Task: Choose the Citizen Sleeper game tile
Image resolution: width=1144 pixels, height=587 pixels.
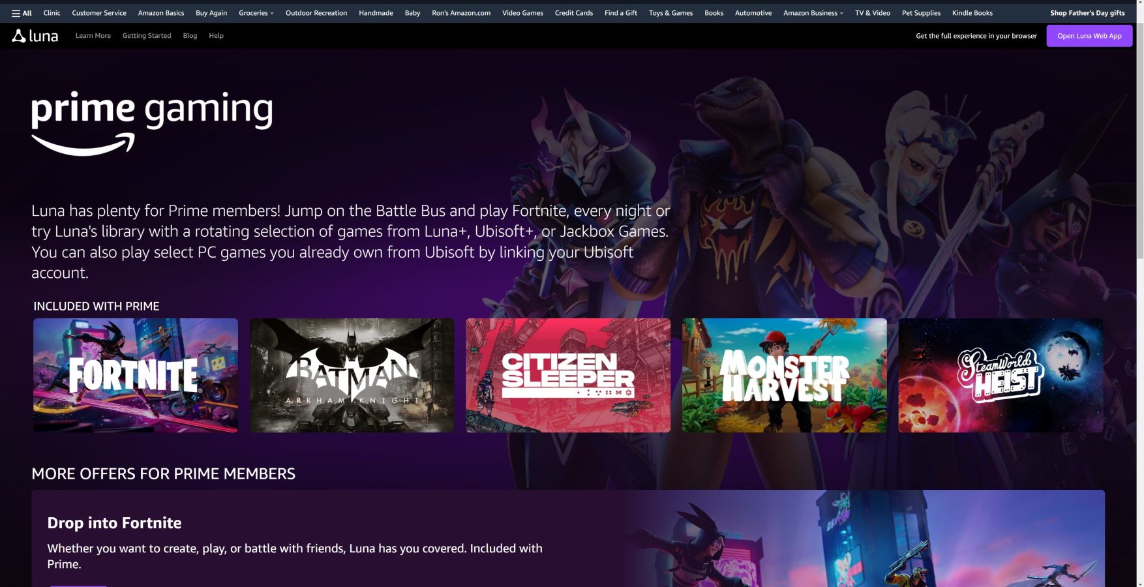Action: 568,375
